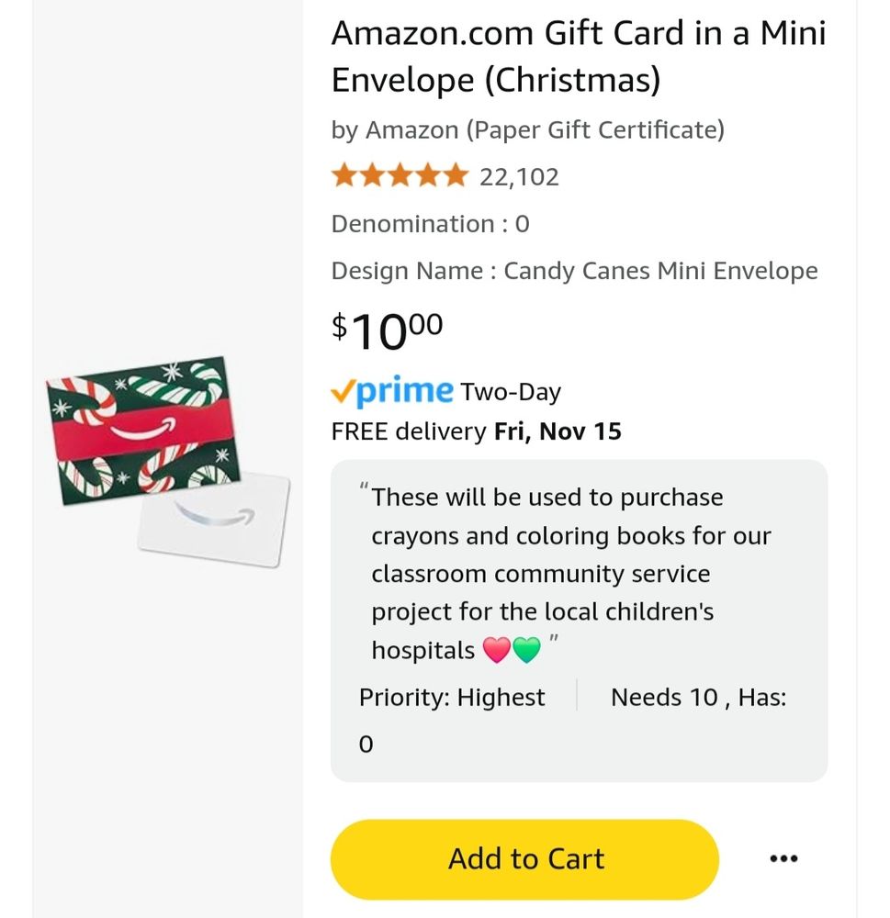Click the five-star rating icons

pos(400,175)
